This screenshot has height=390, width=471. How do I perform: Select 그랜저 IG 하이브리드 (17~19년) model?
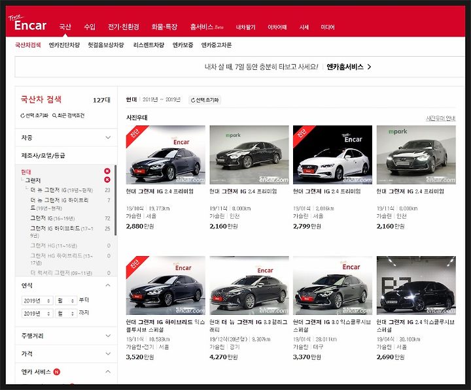61,232
